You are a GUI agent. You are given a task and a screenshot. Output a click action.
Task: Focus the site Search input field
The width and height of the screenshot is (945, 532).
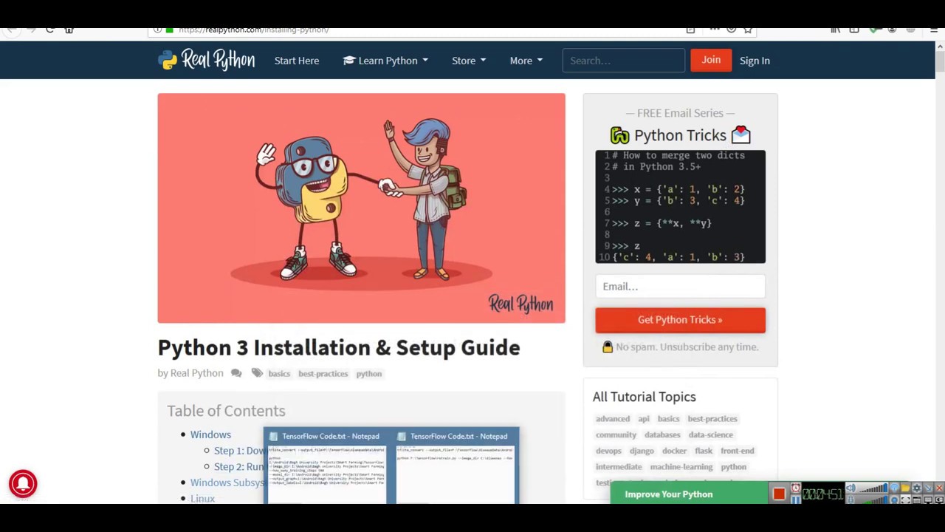coord(624,61)
